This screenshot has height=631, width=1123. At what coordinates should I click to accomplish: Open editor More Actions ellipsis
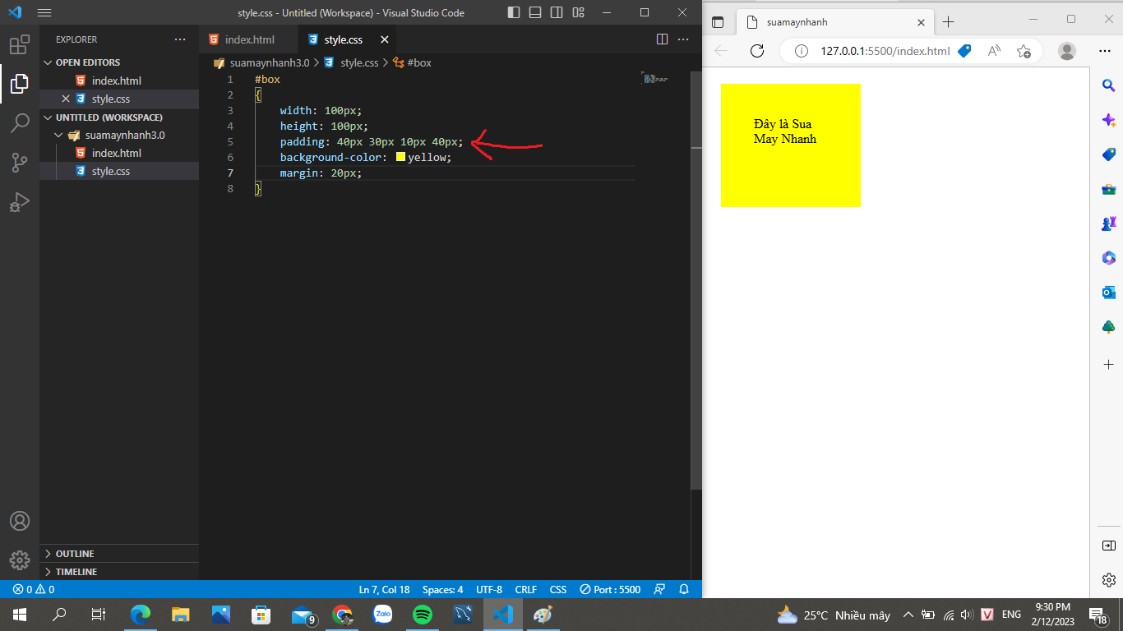coord(683,39)
